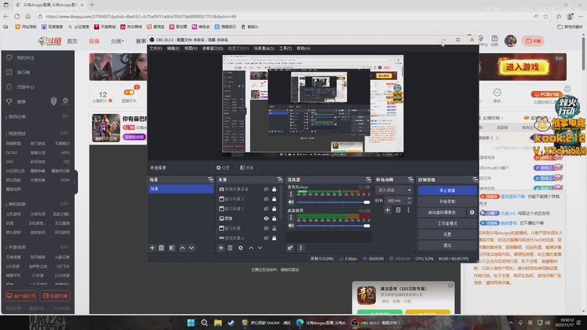Open virtual camera settings gear

coord(472,212)
